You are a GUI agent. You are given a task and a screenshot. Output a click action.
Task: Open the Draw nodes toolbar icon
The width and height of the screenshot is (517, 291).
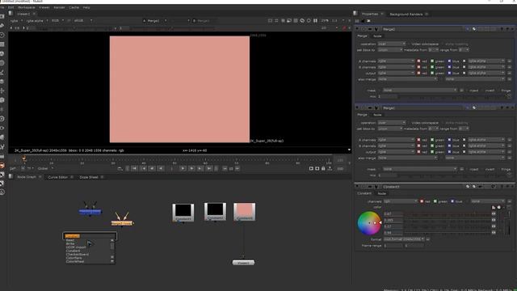pos(2,25)
